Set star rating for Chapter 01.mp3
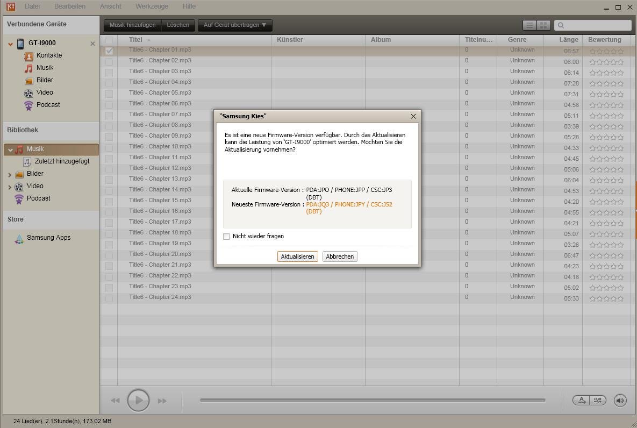Viewport: 637px width, 428px height. 606,52
